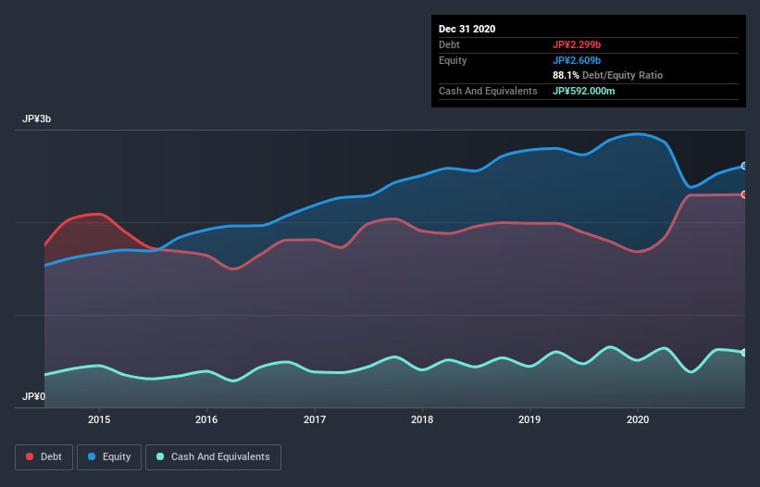This screenshot has height=487, width=760.
Task: Click the 2018 x-axis label
Action: 422,419
